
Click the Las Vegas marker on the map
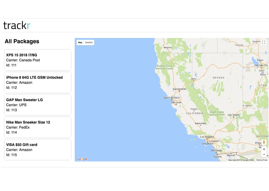point(233,117)
